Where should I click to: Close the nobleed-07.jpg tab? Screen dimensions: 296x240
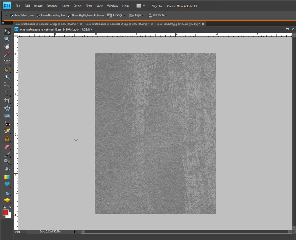(81, 24)
